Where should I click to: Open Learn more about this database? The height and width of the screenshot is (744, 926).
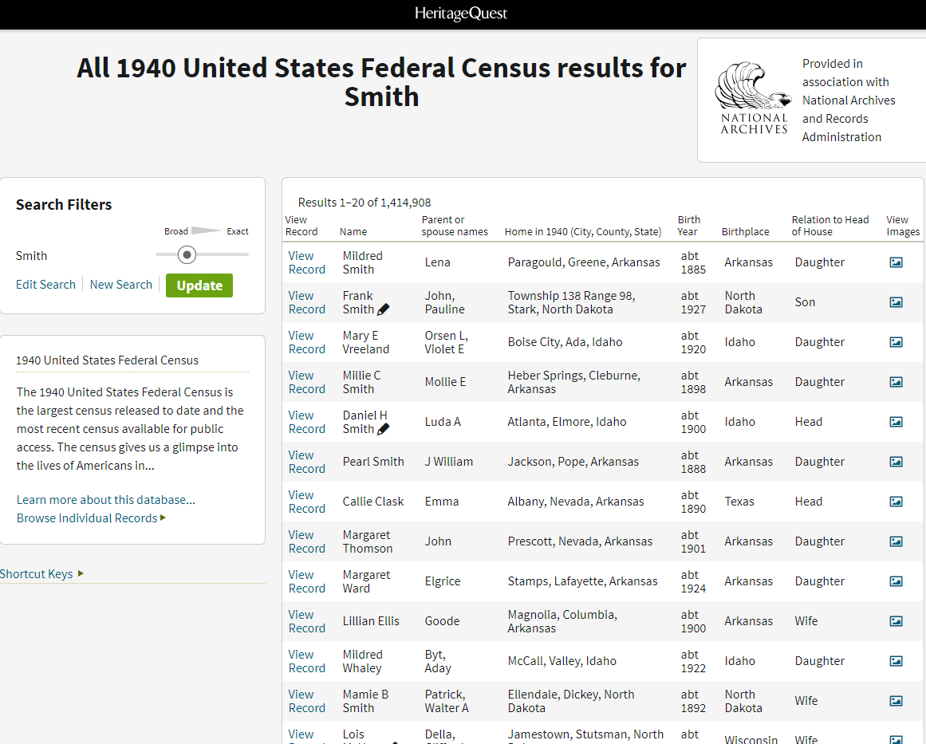(106, 499)
